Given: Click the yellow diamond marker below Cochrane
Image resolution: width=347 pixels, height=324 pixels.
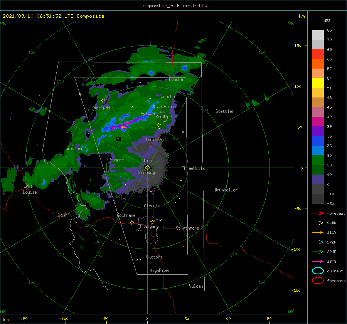Looking at the screenshot, I should click(x=132, y=222).
